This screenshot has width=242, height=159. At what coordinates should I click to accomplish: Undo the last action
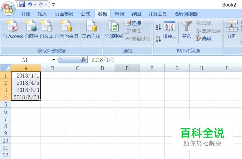coord(30,5)
